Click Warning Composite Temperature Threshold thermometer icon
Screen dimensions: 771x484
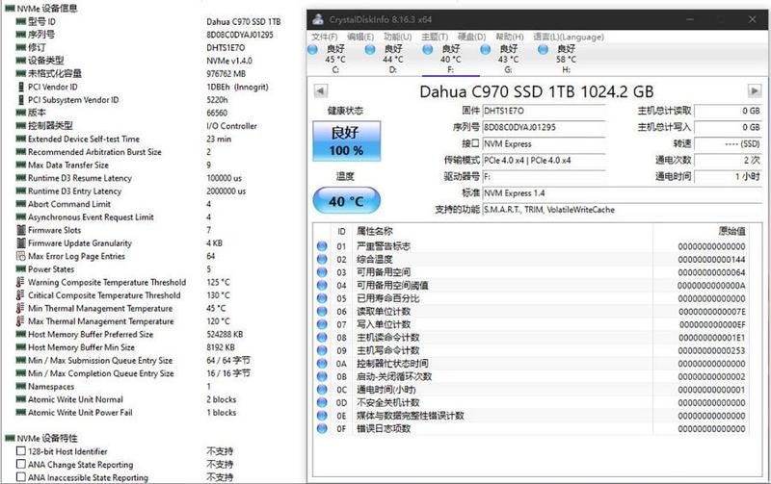[x=20, y=282]
